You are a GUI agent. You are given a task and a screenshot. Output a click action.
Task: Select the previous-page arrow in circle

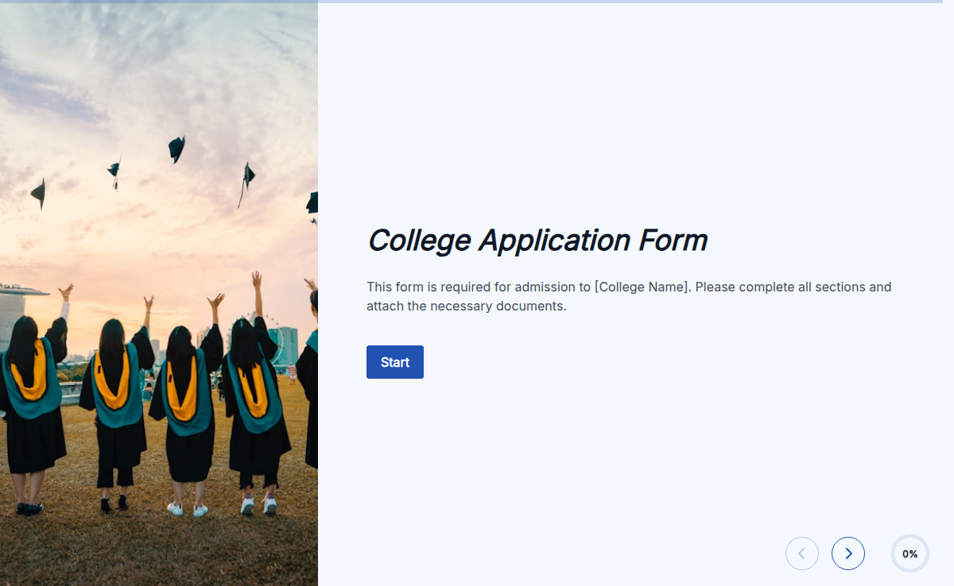[x=802, y=553]
